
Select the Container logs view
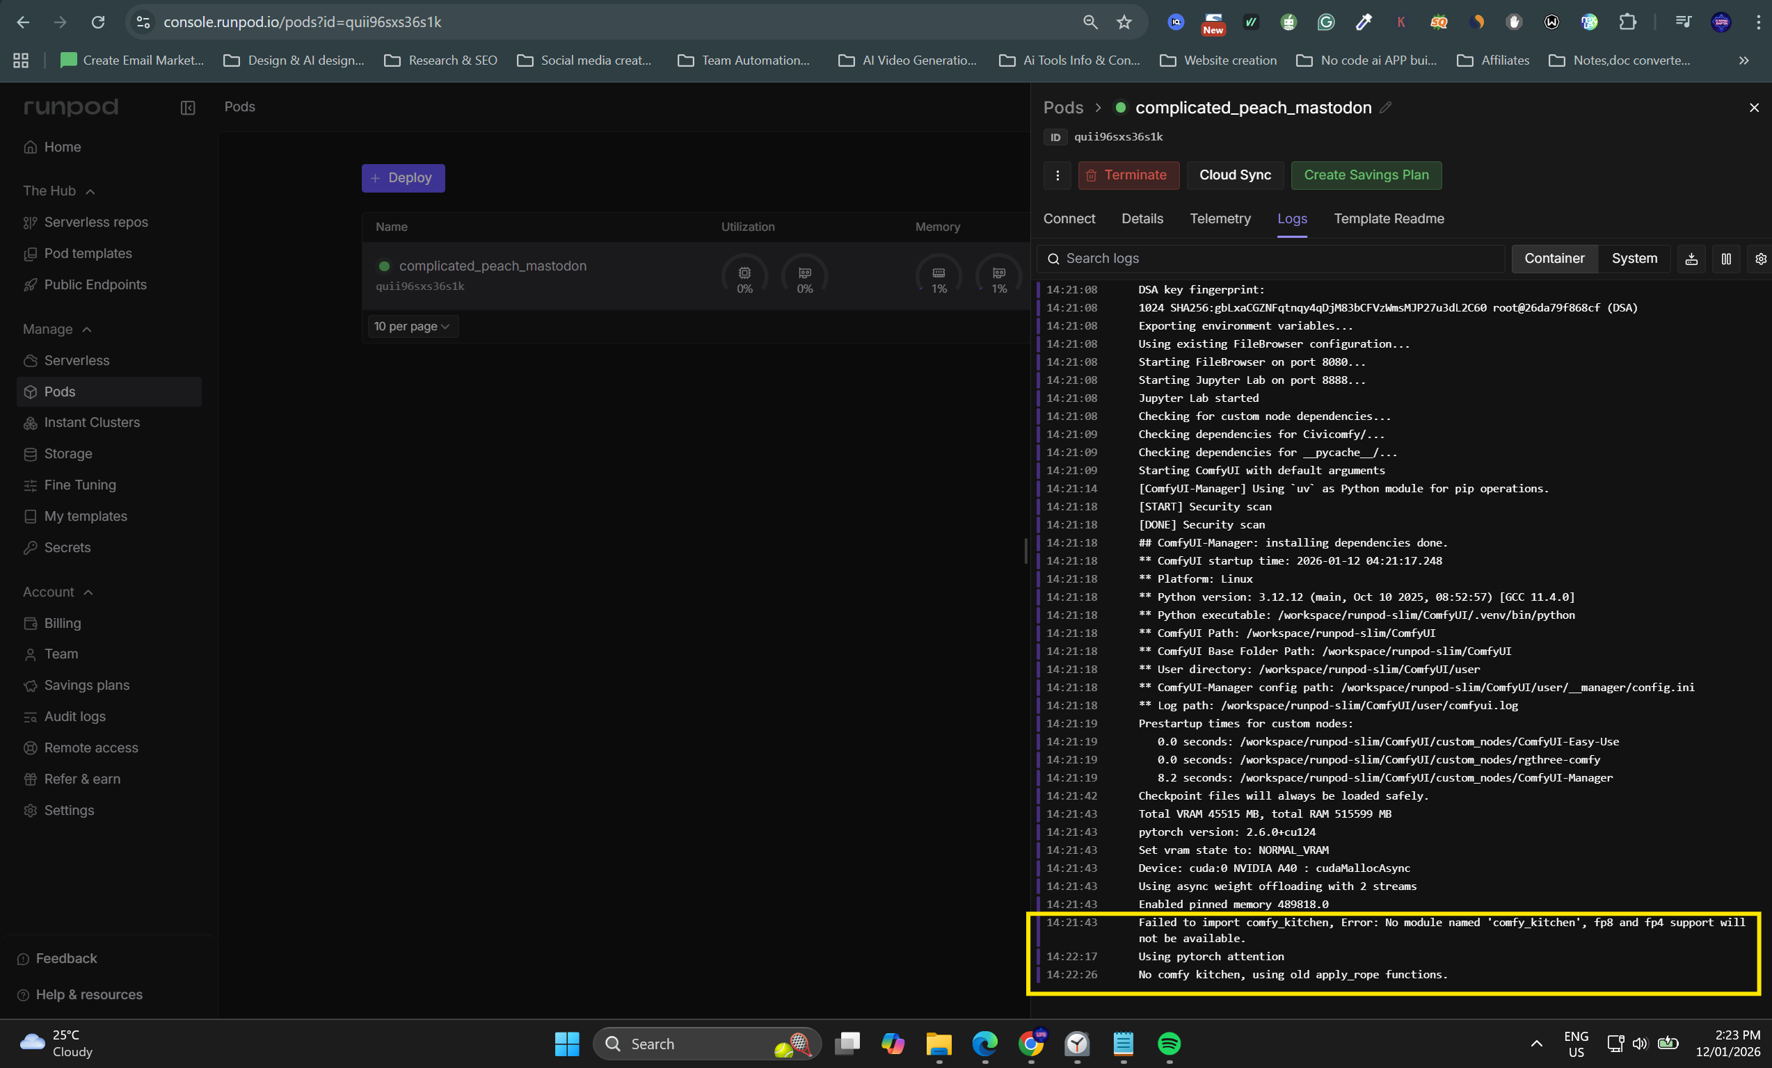point(1554,259)
